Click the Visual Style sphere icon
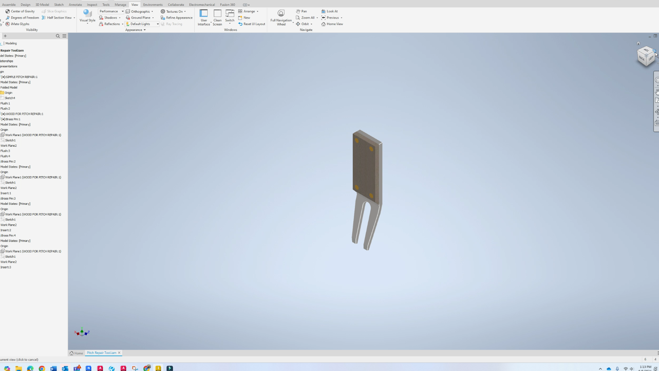This screenshot has height=371, width=659. pyautogui.click(x=87, y=13)
